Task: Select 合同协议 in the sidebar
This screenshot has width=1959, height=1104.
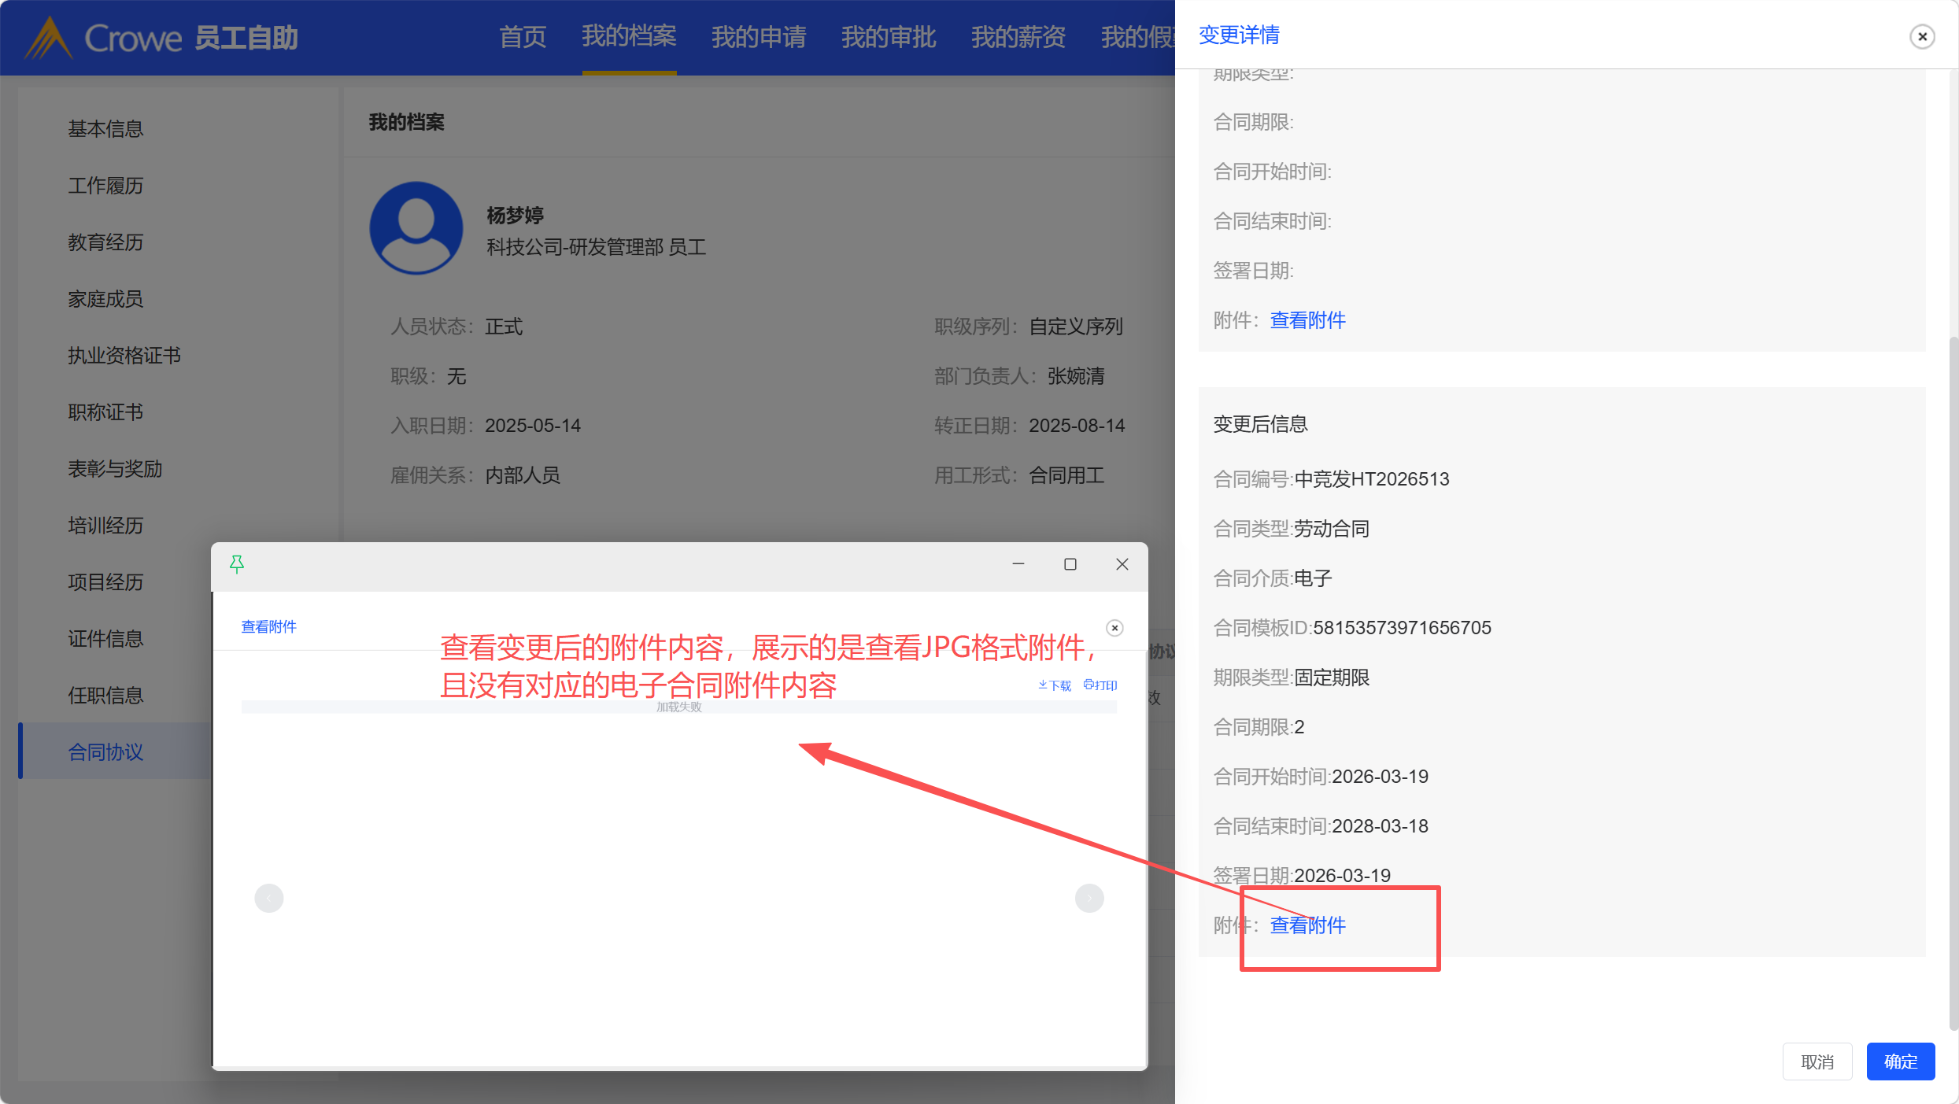Action: 105,752
